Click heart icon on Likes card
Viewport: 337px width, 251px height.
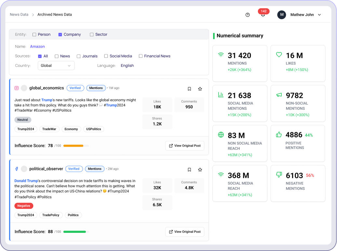[279, 55]
